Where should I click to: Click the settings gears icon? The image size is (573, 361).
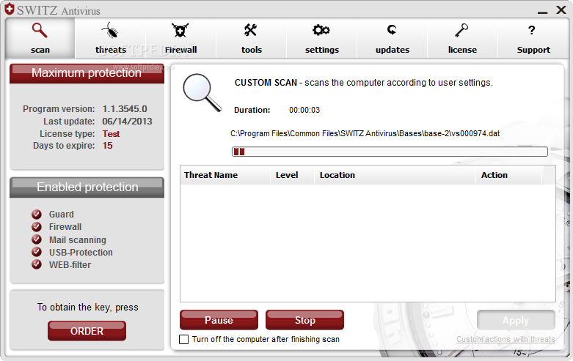pyautogui.click(x=321, y=30)
